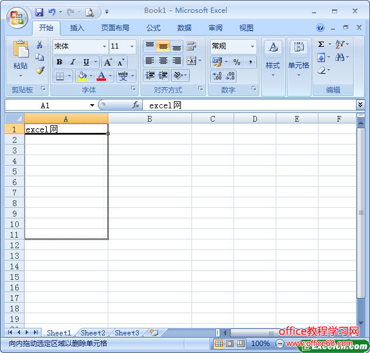
Task: Open print preview from Quick Access toolbar
Action: pyautogui.click(x=90, y=12)
